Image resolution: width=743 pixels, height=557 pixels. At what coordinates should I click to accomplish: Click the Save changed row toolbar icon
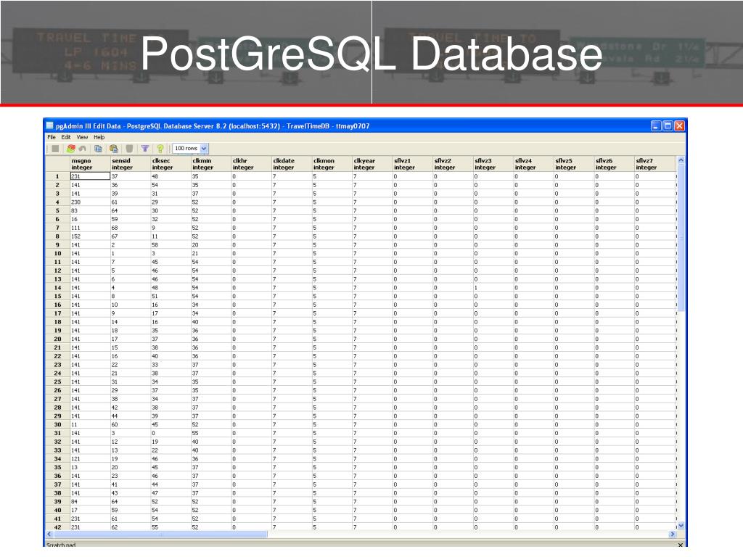[x=55, y=149]
